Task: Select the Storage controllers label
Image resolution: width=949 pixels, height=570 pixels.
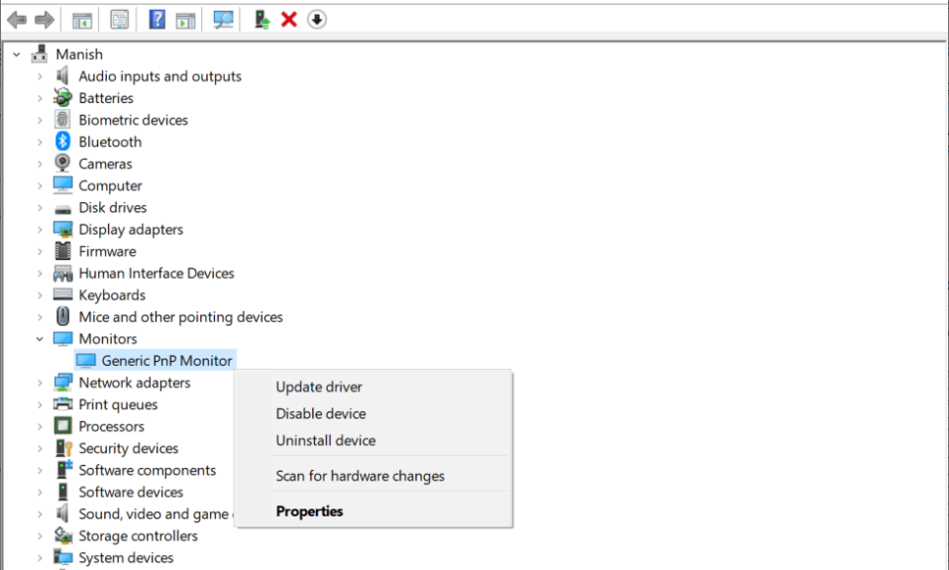Action: (138, 535)
